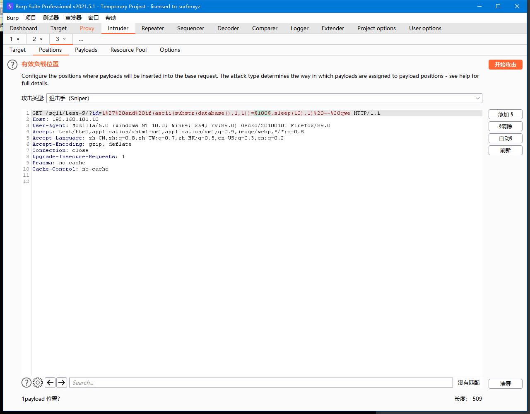Click the Cache-Control: no-cache line
530x414 pixels.
70,169
